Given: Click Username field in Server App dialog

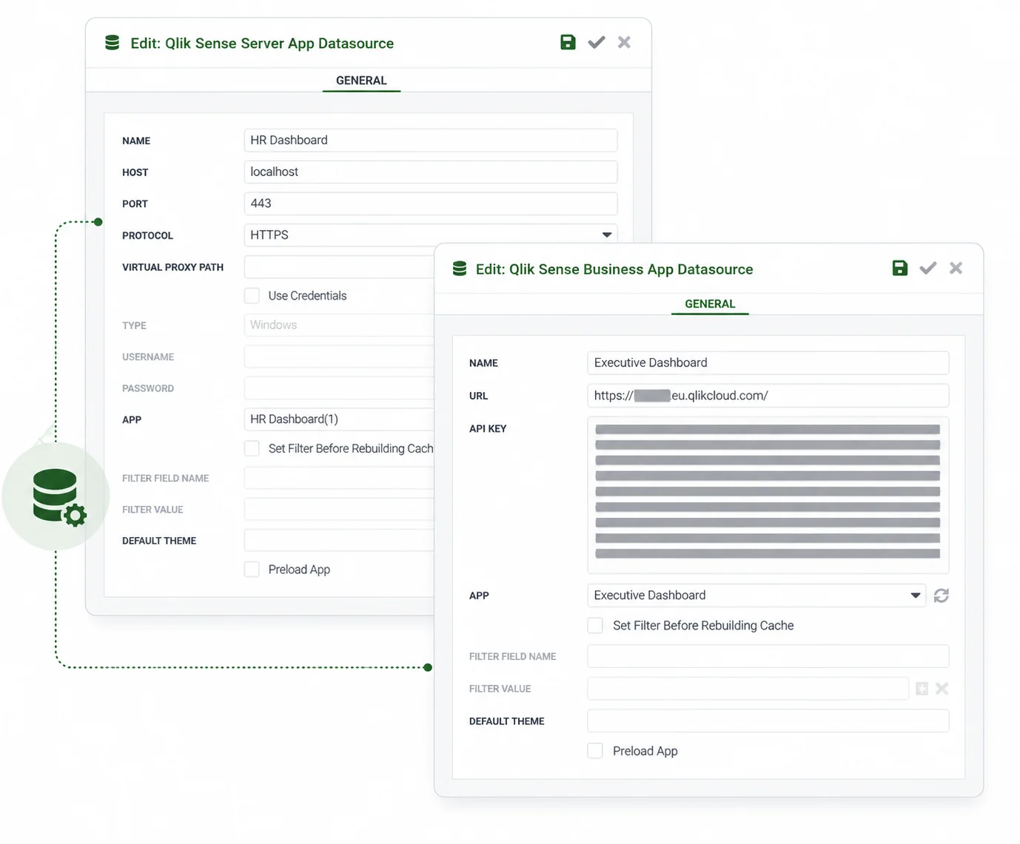Looking at the screenshot, I should pyautogui.click(x=339, y=357).
